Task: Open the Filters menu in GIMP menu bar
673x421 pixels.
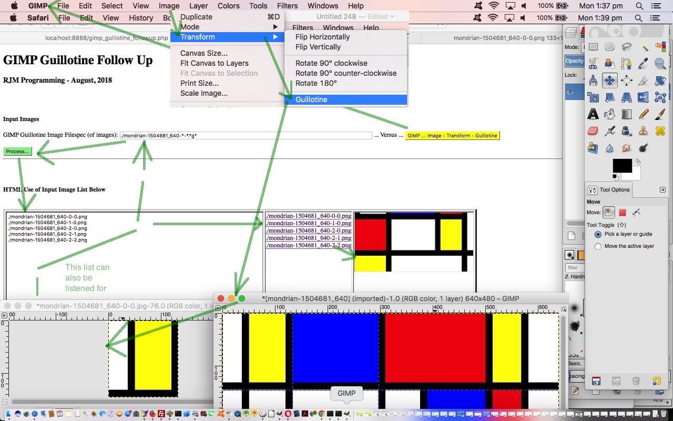Action: click(x=287, y=6)
